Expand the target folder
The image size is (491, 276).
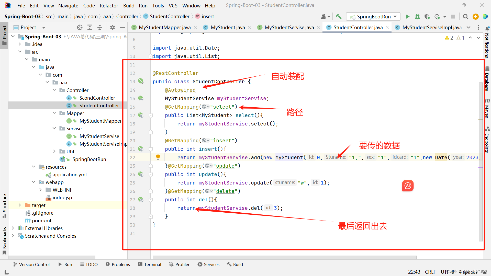(20, 205)
